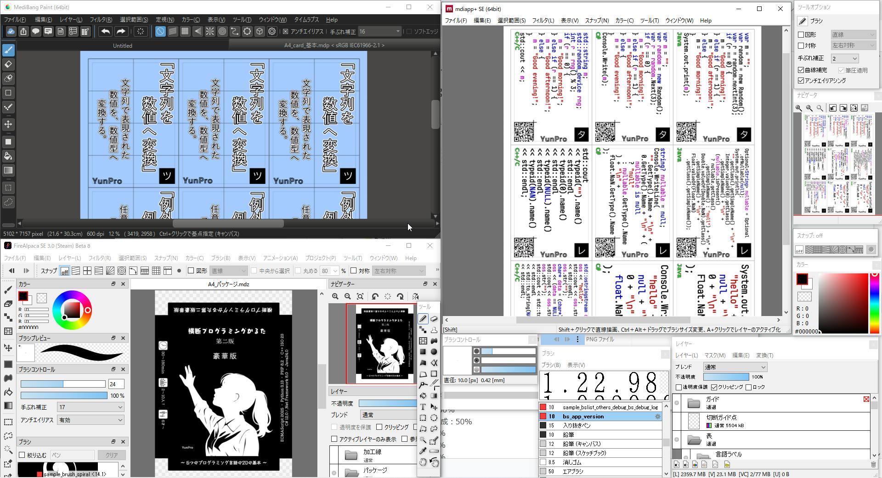882x478 pixels.
Task: Pick the Eyedropper tool in floating palette
Action: pos(423,451)
